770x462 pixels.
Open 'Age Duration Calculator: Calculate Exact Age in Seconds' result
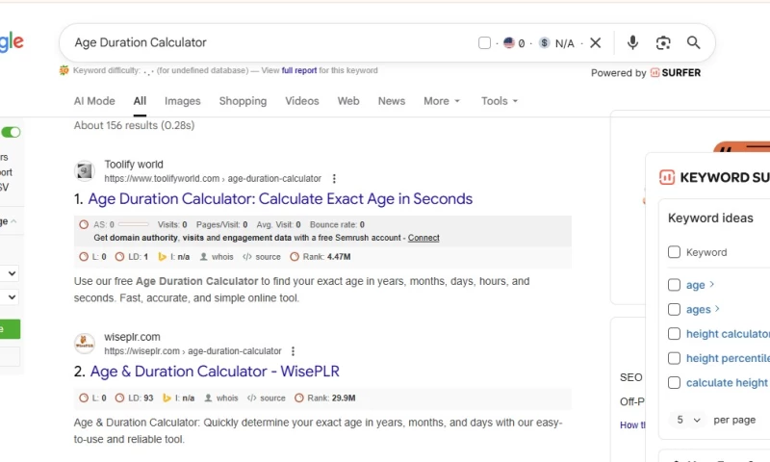point(280,199)
